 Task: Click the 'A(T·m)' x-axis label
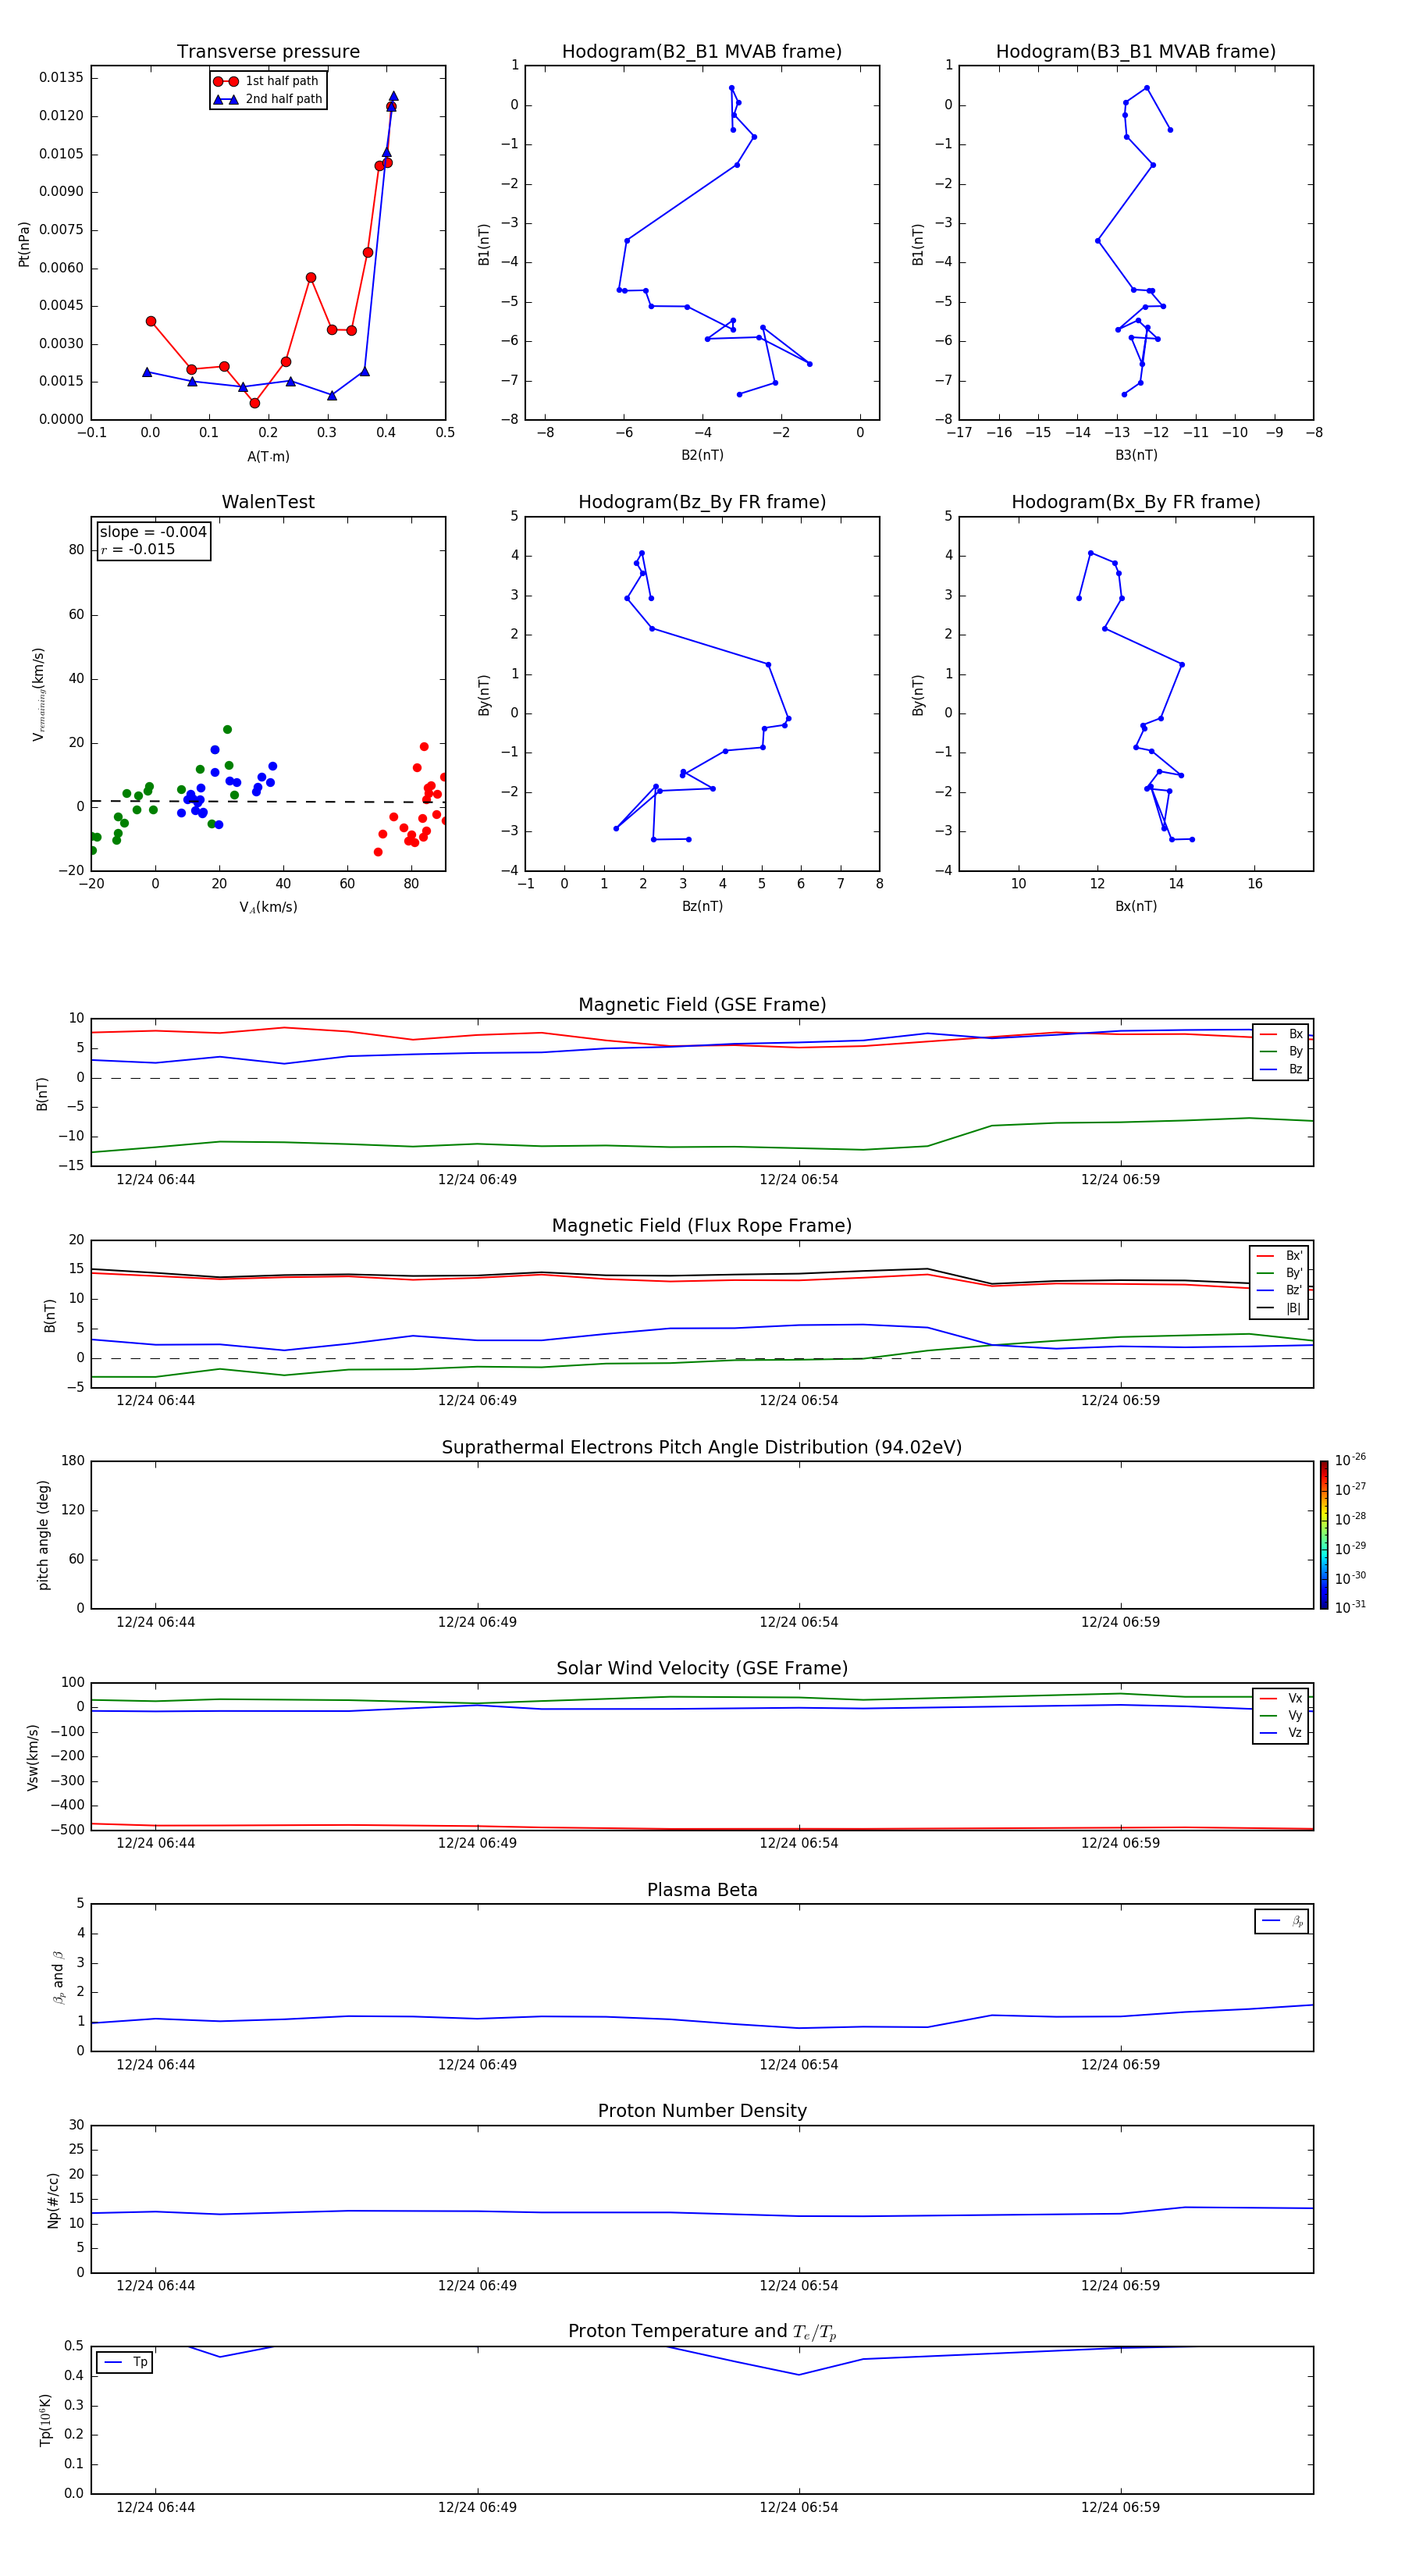click(x=268, y=457)
